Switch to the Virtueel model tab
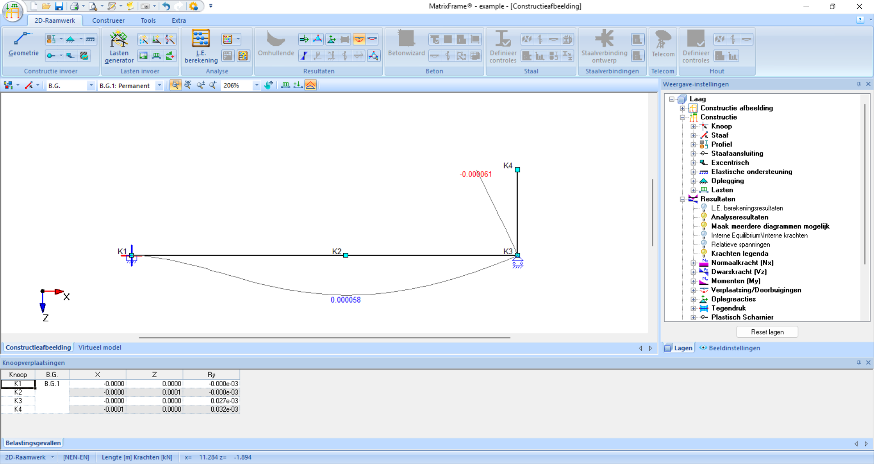This screenshot has height=464, width=874. pos(100,348)
